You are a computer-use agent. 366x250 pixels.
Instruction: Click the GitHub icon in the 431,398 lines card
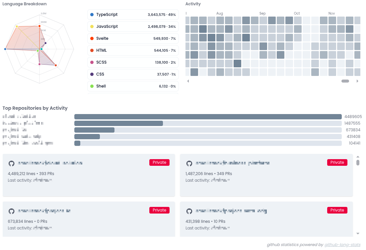(189, 211)
